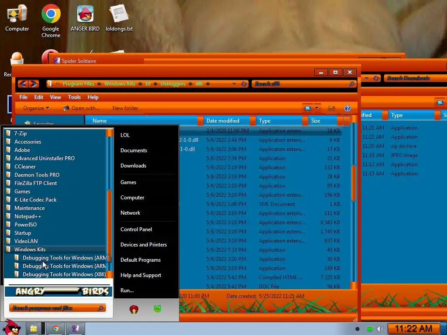This screenshot has height=335, width=447.
Task: Click the volume speaker tray icon
Action: [x=380, y=329]
